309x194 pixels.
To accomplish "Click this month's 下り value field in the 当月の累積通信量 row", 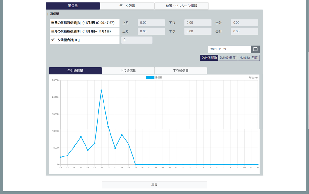I will [x=198, y=31].
